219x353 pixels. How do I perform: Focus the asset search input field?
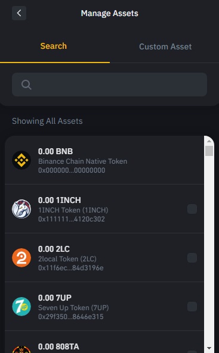coord(110,85)
